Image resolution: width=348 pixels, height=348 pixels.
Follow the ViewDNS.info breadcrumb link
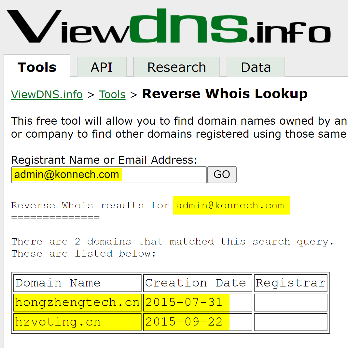click(47, 94)
